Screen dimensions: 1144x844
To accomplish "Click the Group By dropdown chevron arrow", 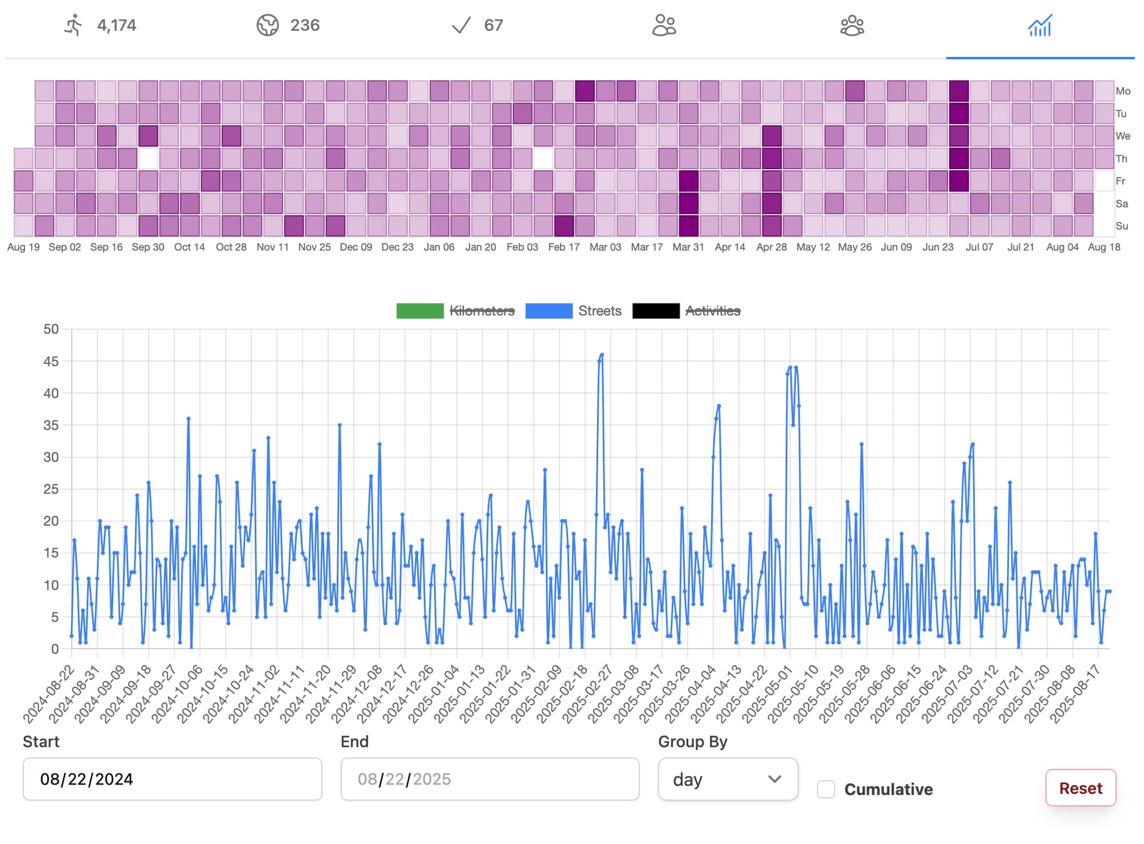I will [x=774, y=779].
